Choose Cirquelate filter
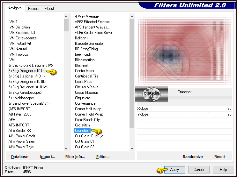237x177 pixels. [83, 98]
